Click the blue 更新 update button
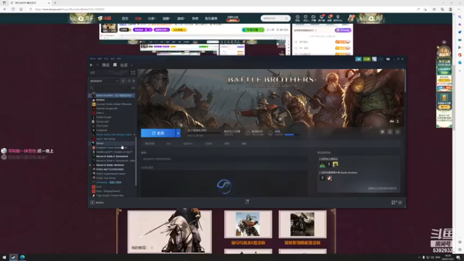Viewport: 464px width, 261px height. pyautogui.click(x=158, y=133)
